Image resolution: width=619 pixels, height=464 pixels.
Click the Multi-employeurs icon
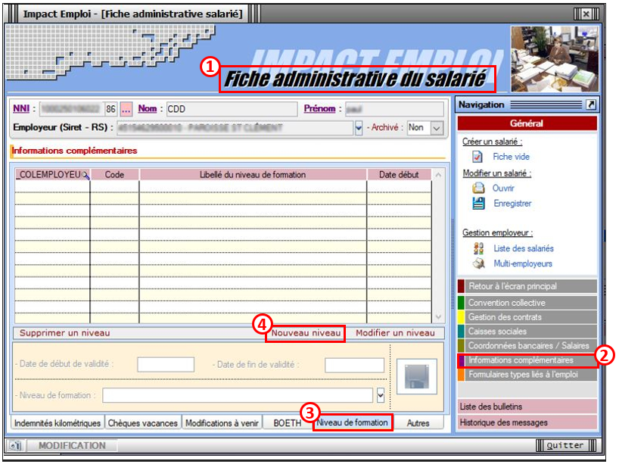[x=479, y=263]
